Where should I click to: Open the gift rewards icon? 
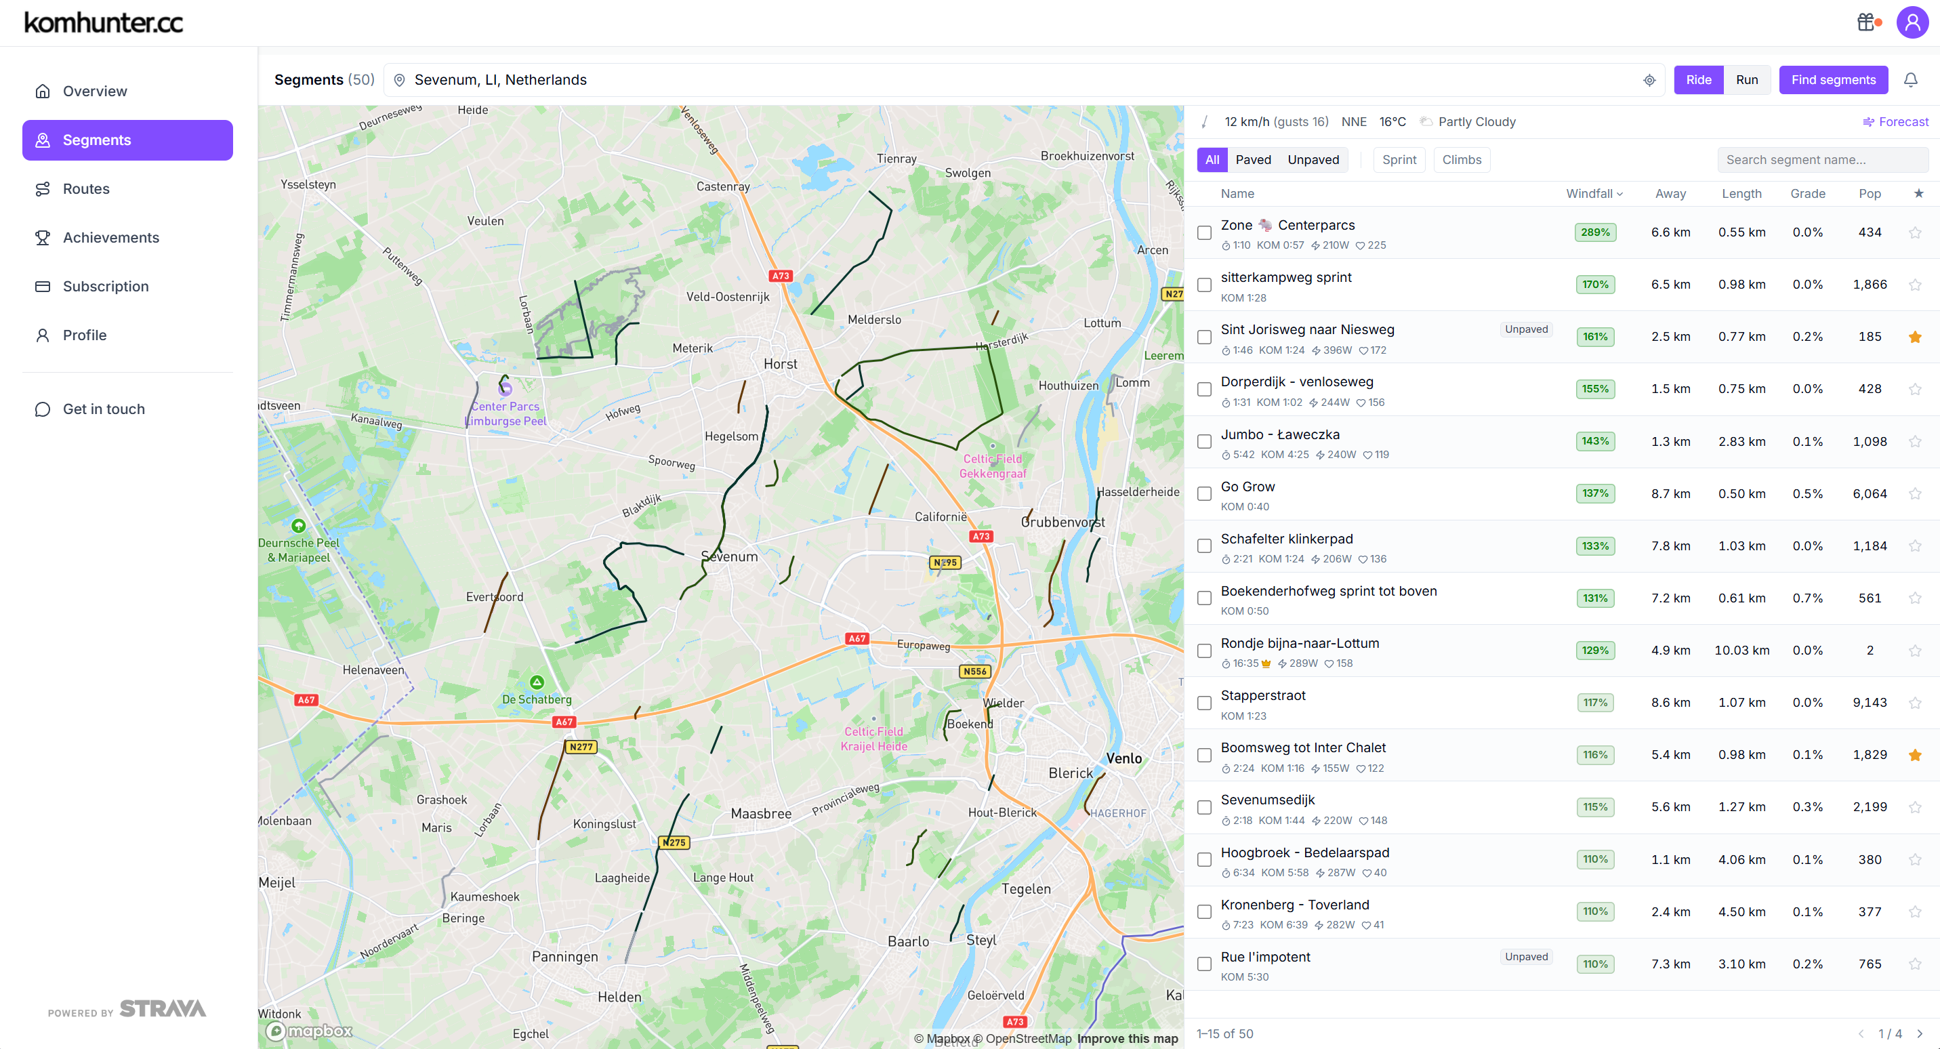1865,22
